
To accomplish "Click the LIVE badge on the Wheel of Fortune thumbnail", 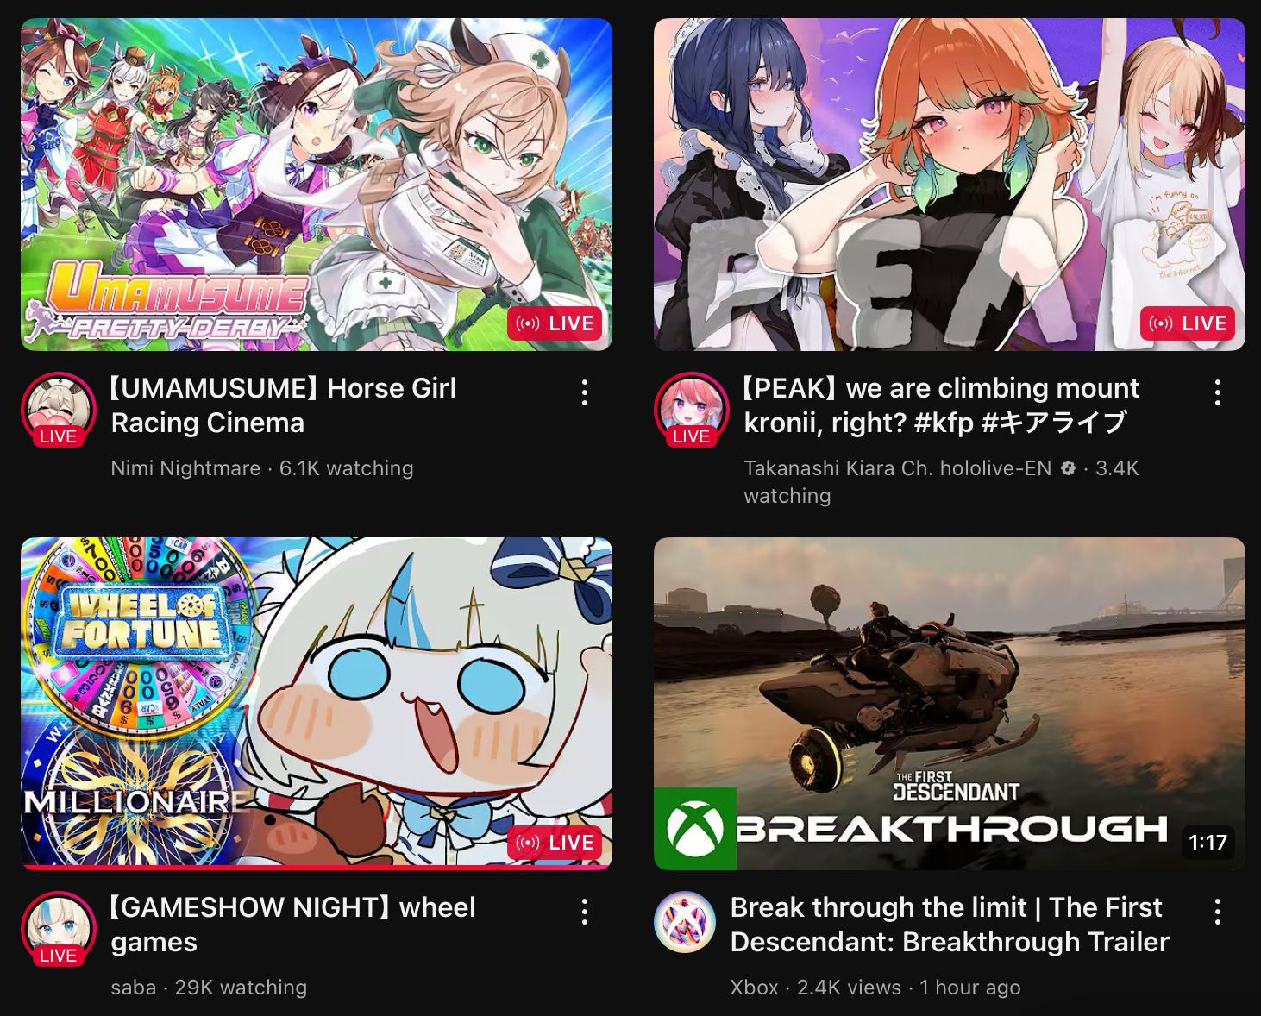I will [555, 843].
